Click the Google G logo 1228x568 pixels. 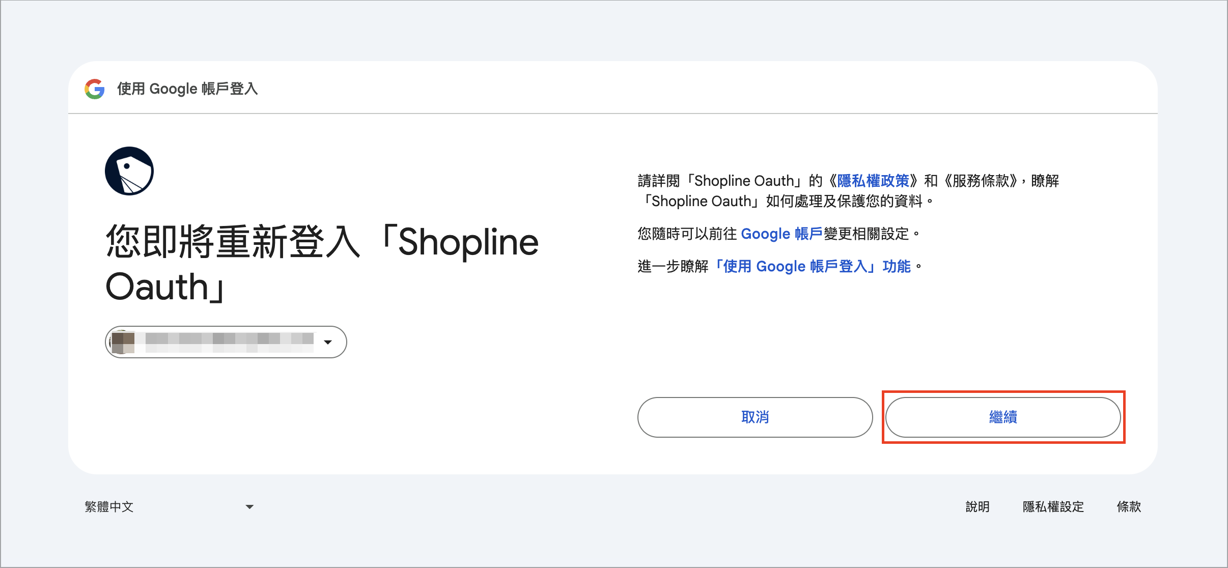click(95, 89)
